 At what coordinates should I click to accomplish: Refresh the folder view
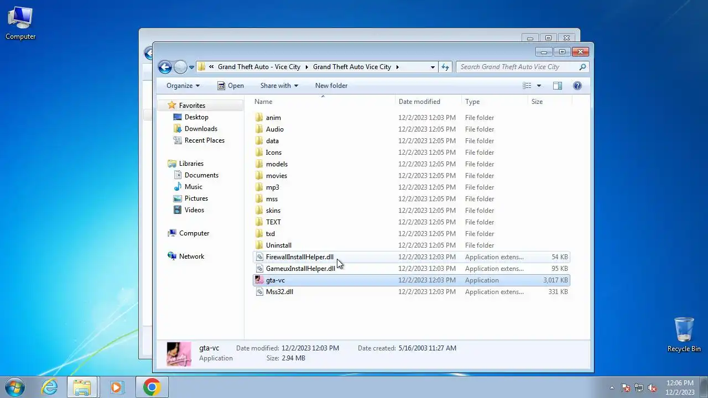(x=445, y=67)
